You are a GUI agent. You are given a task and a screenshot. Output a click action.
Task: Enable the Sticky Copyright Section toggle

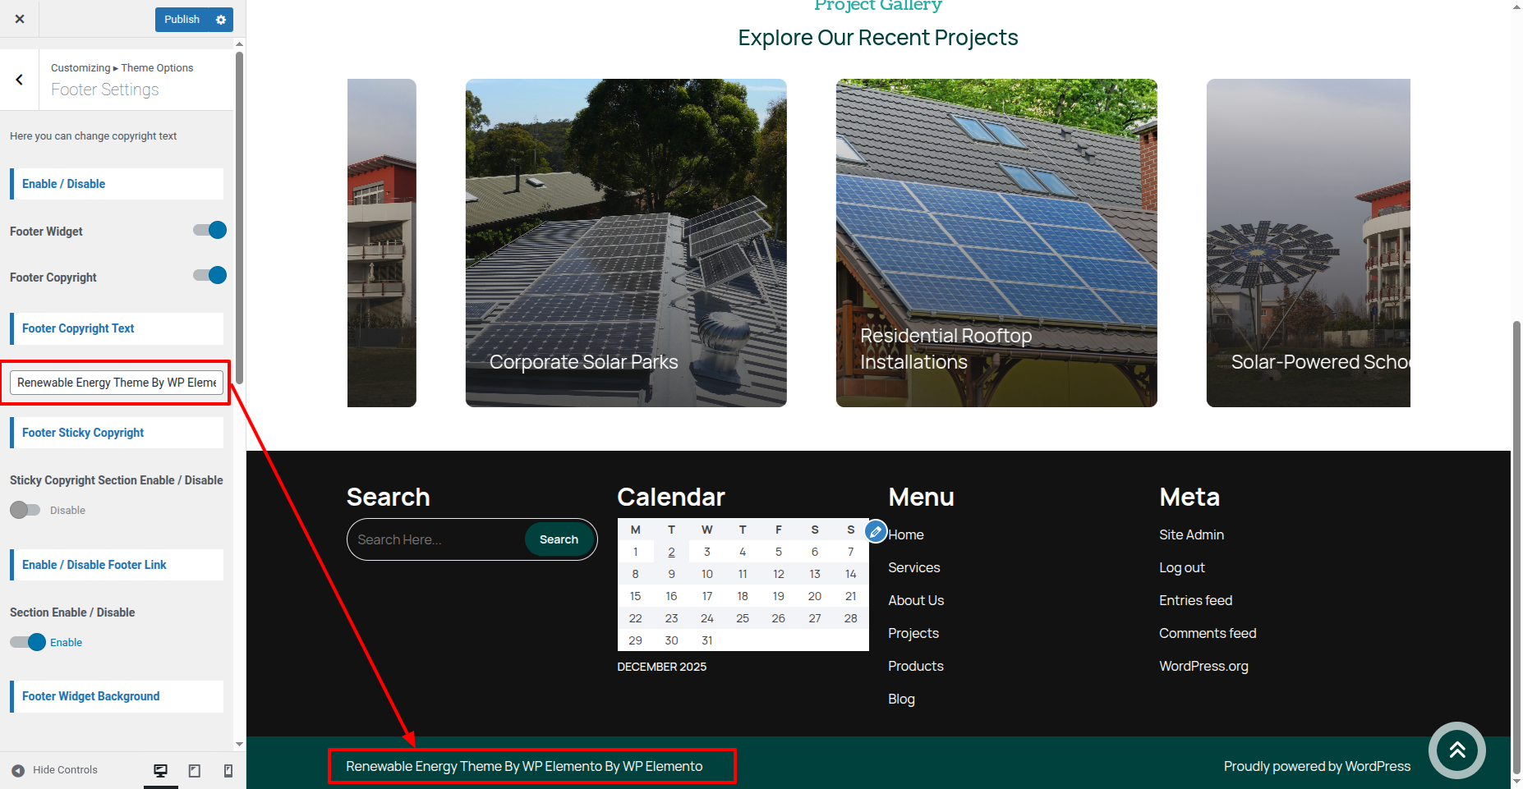25,510
